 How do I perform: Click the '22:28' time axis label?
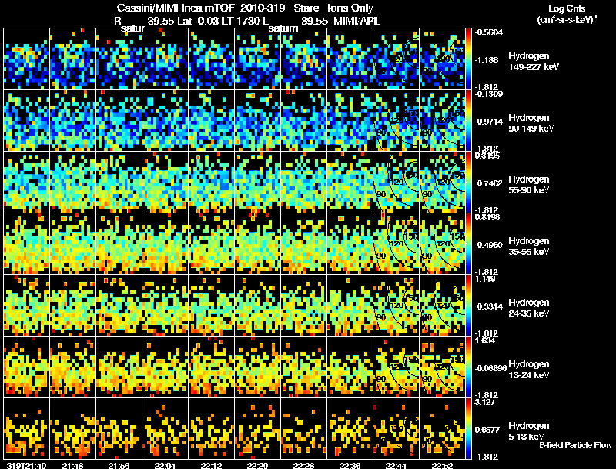point(303,465)
